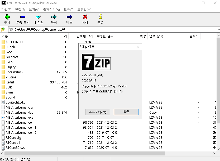Open the 편집(E) menu
220x161 pixels.
point(20,10)
